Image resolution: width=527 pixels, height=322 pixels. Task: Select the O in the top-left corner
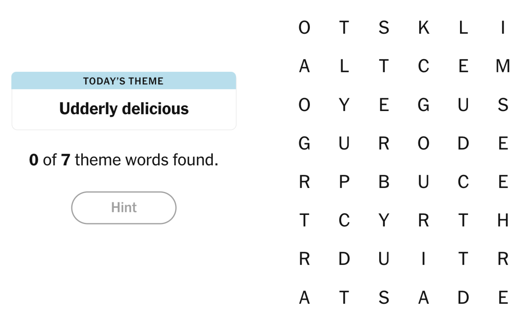click(x=304, y=27)
